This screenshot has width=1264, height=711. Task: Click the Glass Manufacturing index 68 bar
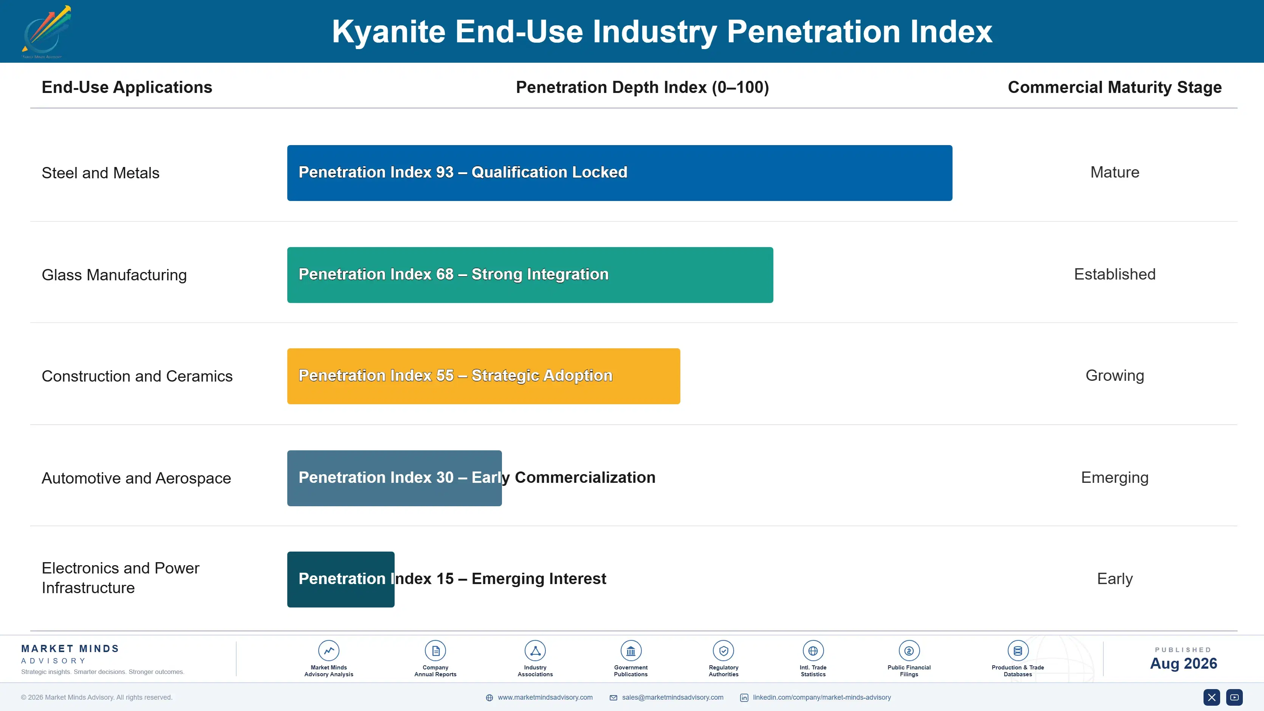point(530,275)
